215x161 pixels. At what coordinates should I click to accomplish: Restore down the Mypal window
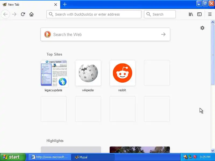coord(205,3)
